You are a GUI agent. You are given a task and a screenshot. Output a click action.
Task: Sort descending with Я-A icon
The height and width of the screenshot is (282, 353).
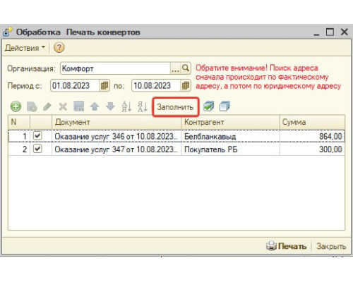(x=143, y=106)
